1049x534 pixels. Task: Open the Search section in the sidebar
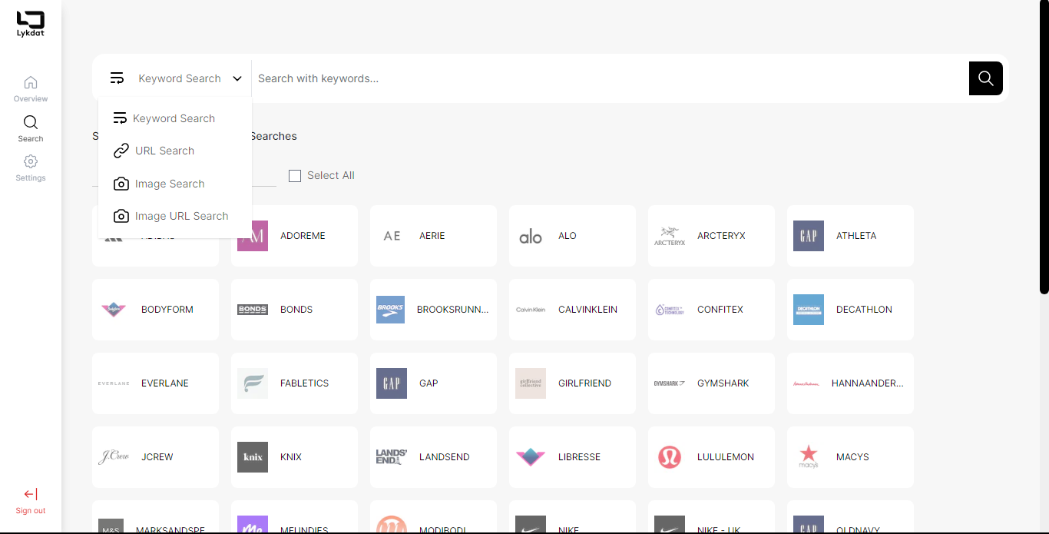tap(31, 128)
